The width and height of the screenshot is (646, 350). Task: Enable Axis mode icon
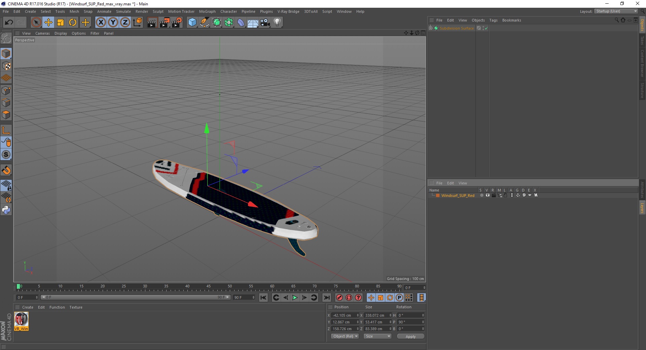click(x=6, y=130)
